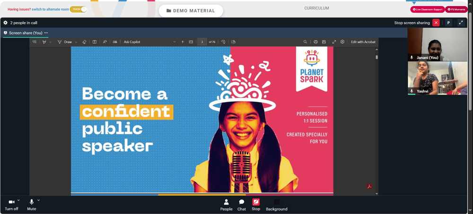The image size is (473, 214).
Task: Select the PDF highlight tool
Action: pos(44,42)
